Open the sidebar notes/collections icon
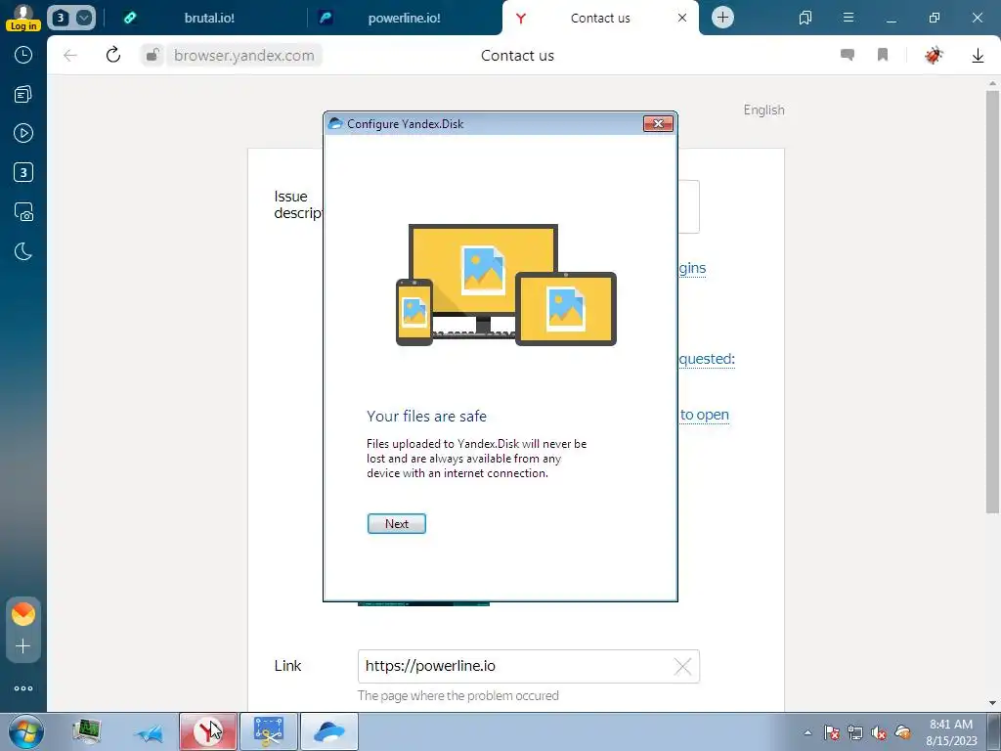The height and width of the screenshot is (751, 1001). pos(23,95)
